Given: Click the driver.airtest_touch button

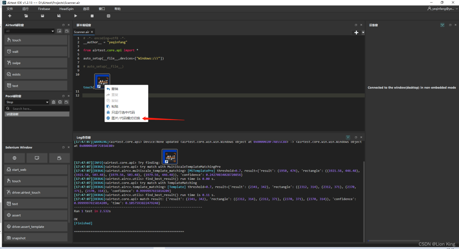Looking at the screenshot, I should (36, 192).
